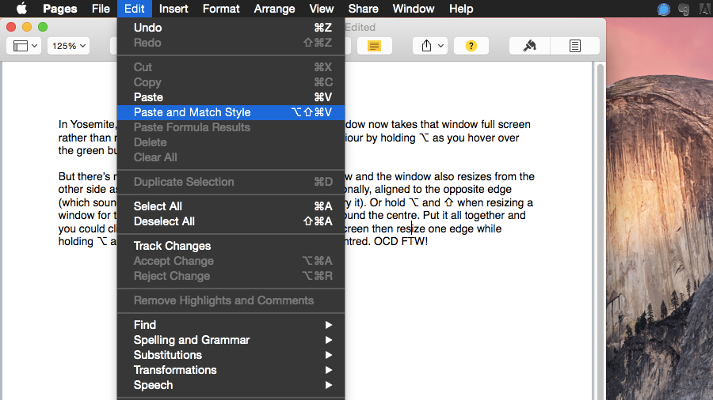Click the Tips question mark button
The width and height of the screenshot is (713, 400).
471,46
